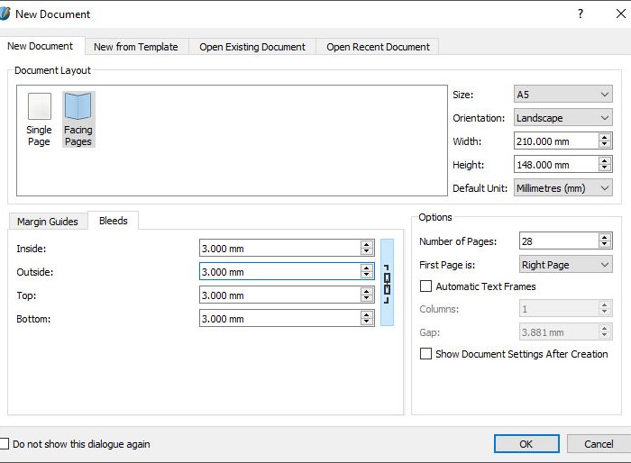Increase the Number of Pages stepper
The width and height of the screenshot is (631, 463).
(605, 237)
